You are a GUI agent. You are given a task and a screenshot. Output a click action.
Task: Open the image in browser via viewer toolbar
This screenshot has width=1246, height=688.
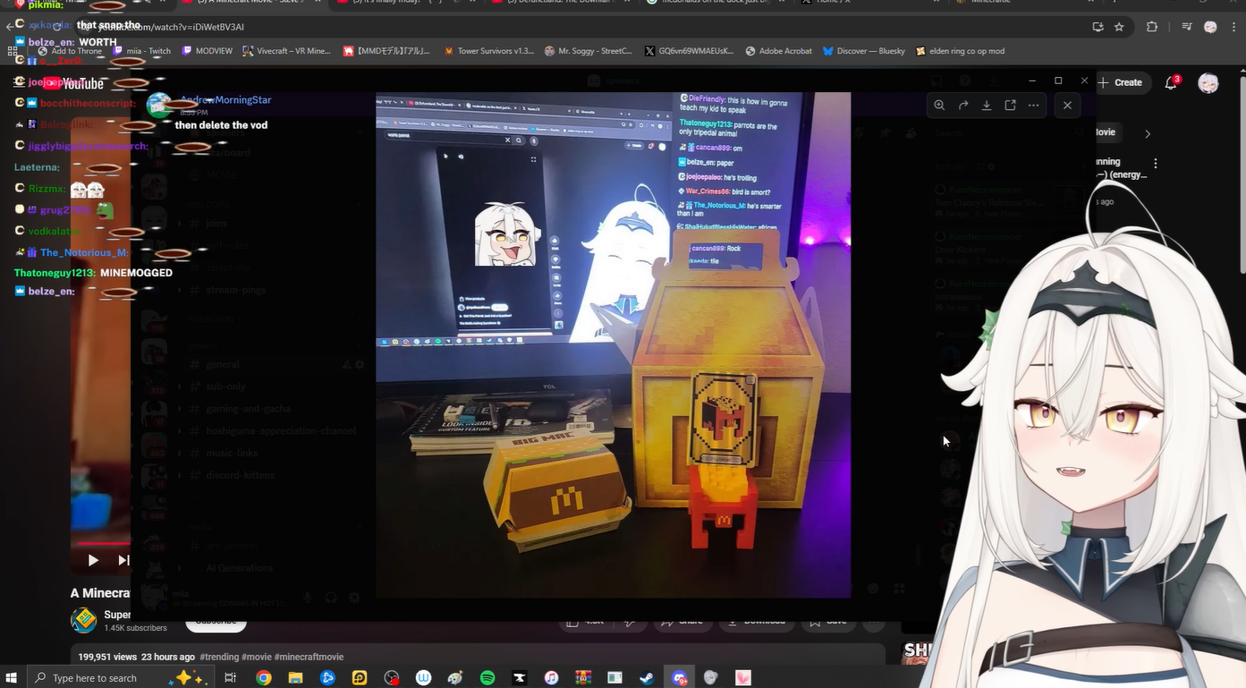coord(1010,106)
